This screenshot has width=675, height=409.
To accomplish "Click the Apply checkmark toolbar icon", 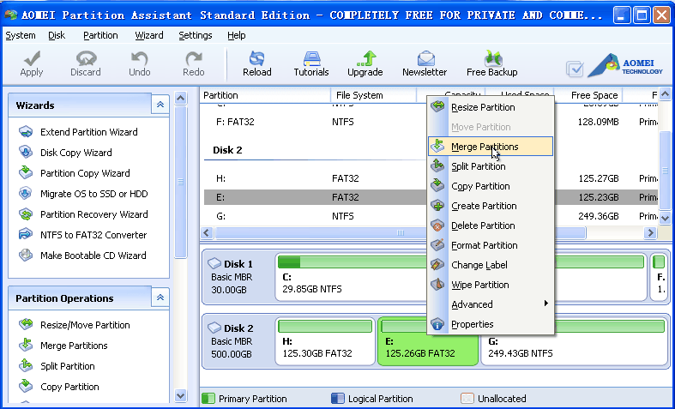I will [x=32, y=58].
